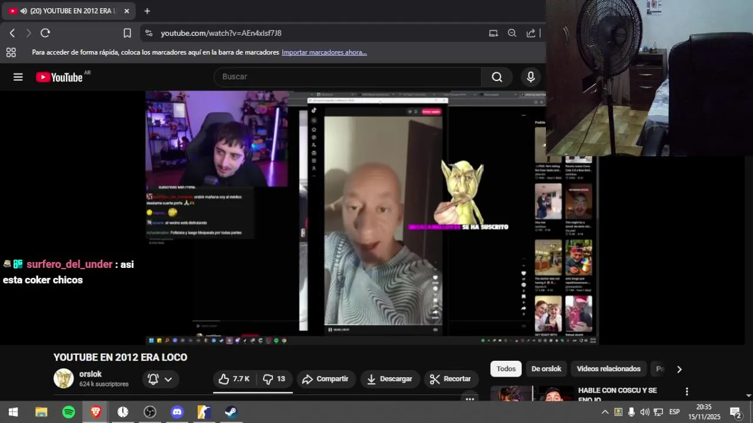Open orslok channel avatar
Image resolution: width=753 pixels, height=423 pixels.
pyautogui.click(x=64, y=378)
